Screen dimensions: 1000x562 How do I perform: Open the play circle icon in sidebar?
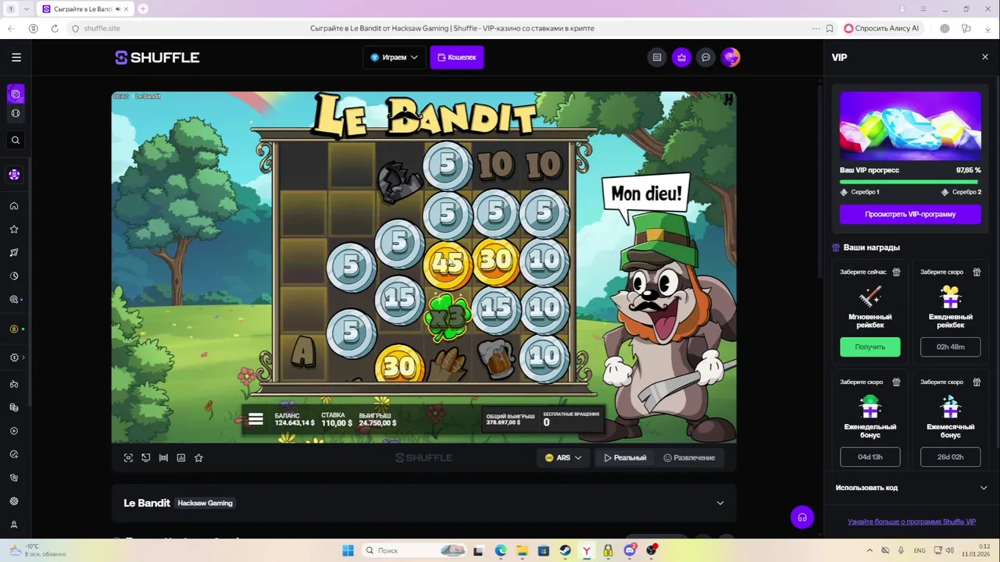tap(14, 431)
